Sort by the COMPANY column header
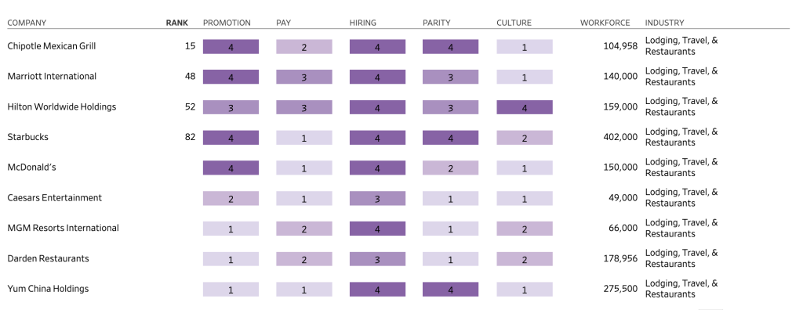This screenshot has width=803, height=310. [x=27, y=23]
